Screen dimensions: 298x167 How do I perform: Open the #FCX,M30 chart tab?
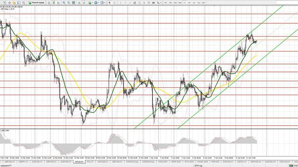pyautogui.click(x=189, y=162)
